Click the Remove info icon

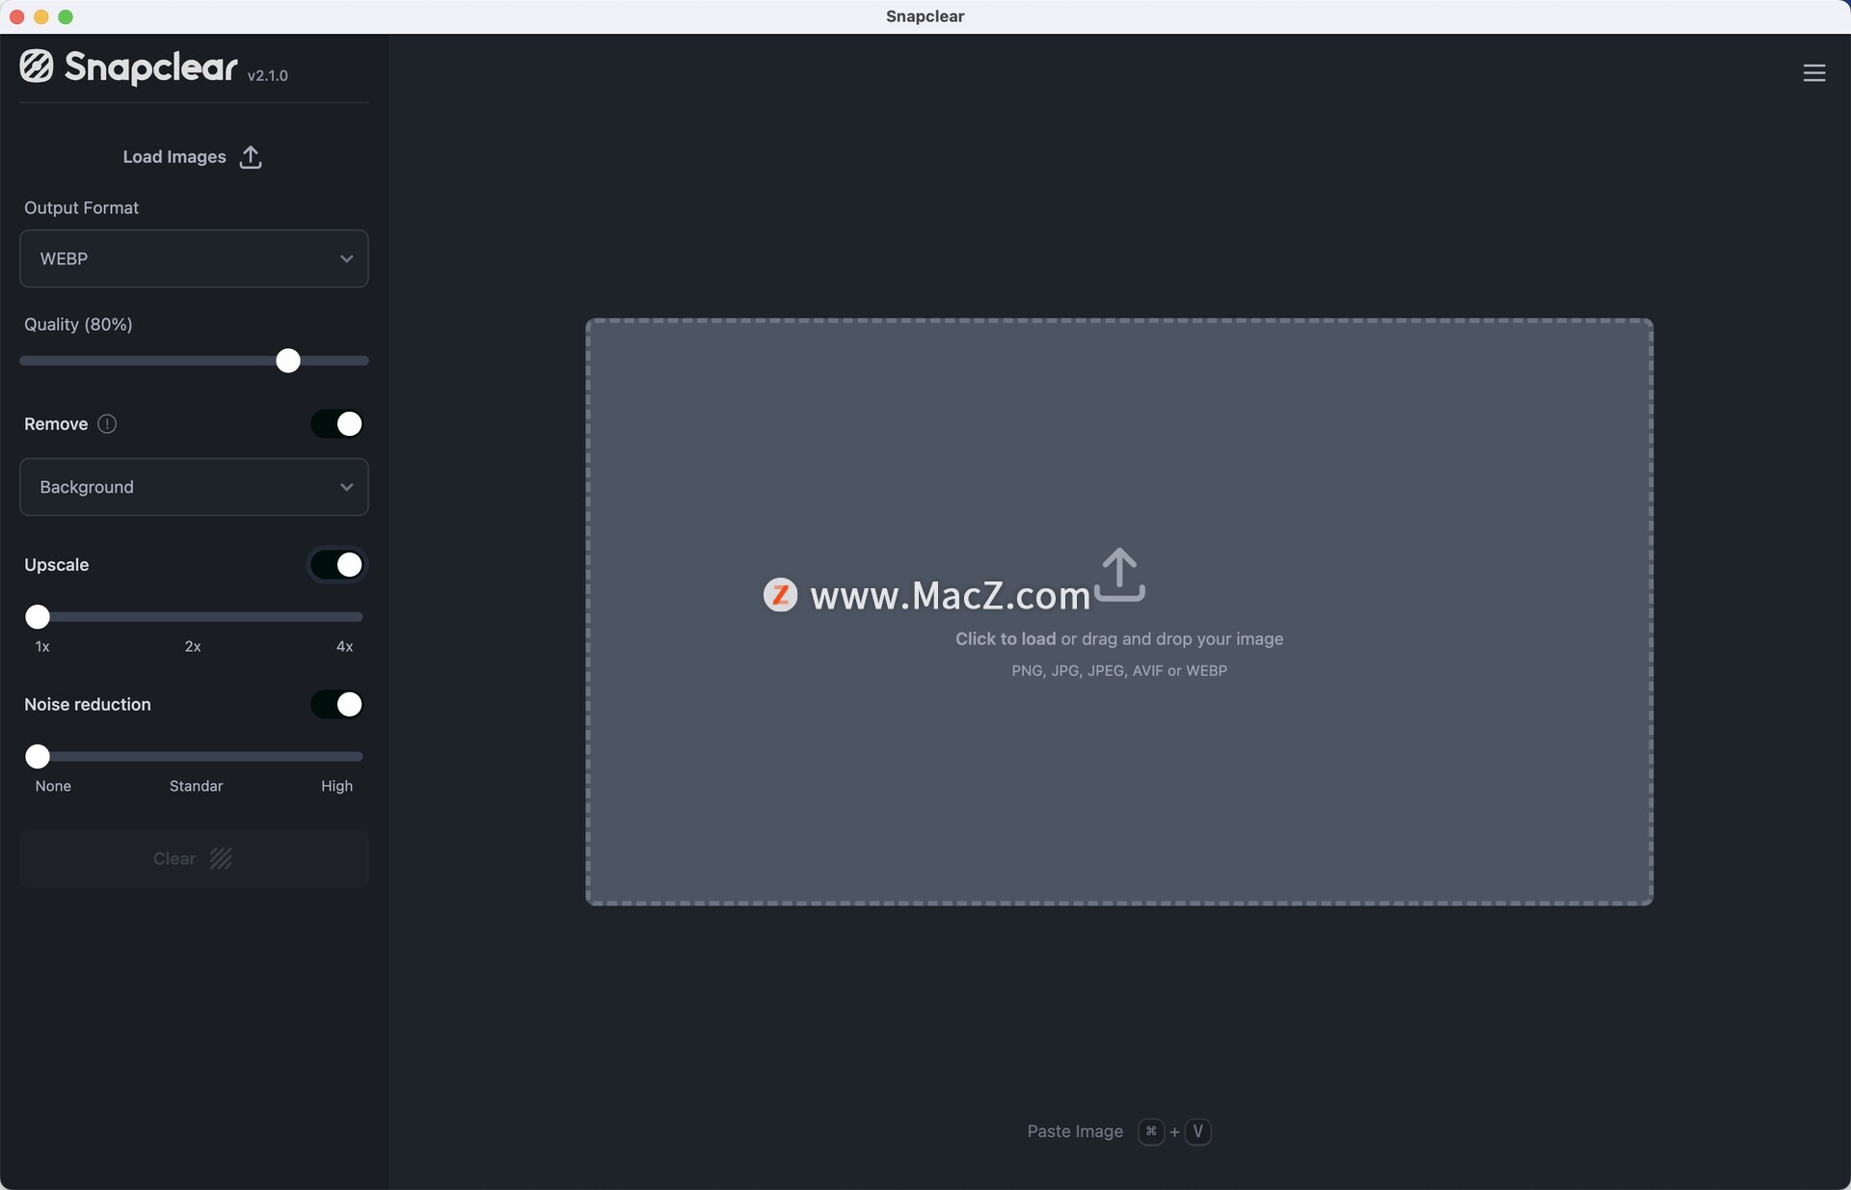pyautogui.click(x=107, y=424)
